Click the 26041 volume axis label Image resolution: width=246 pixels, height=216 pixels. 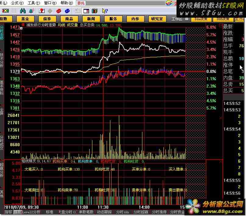point(13,115)
